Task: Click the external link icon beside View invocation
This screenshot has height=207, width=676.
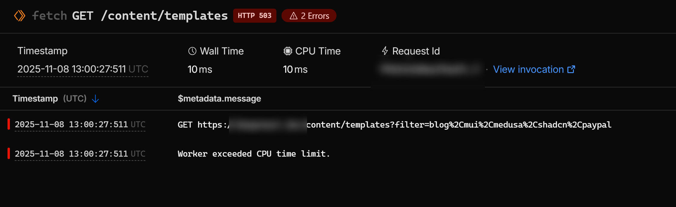Action: pyautogui.click(x=571, y=69)
